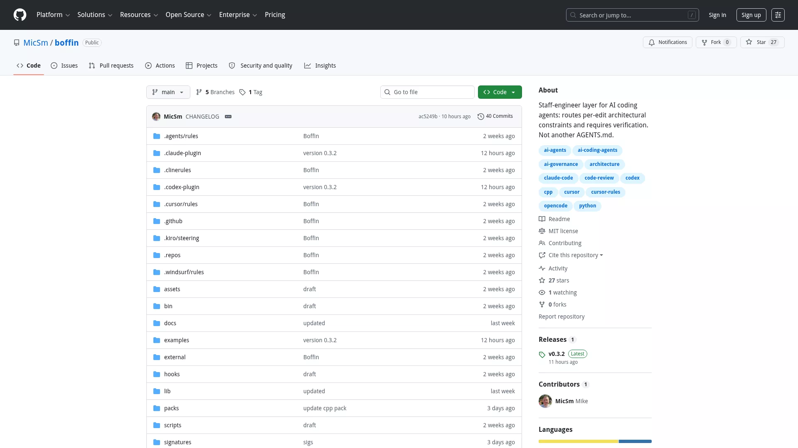Expand the Resources menu
The height and width of the screenshot is (448, 798).
(x=139, y=15)
